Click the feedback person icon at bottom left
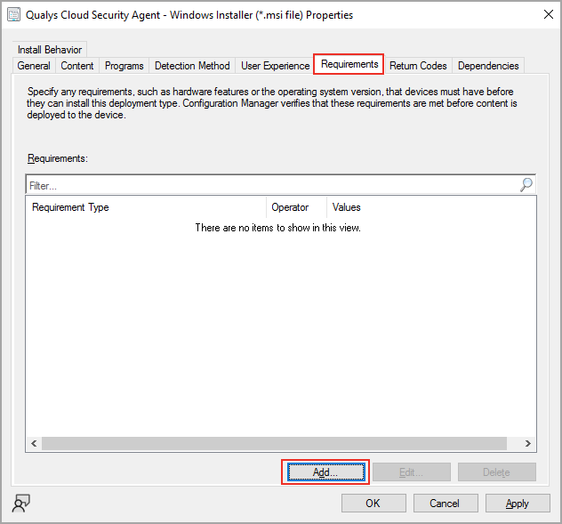The height and width of the screenshot is (524, 562). 21,503
